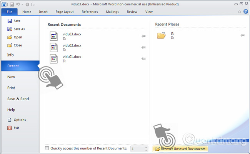Choose Close in the Backstage menu
The image size is (250, 154).
(x=15, y=45)
